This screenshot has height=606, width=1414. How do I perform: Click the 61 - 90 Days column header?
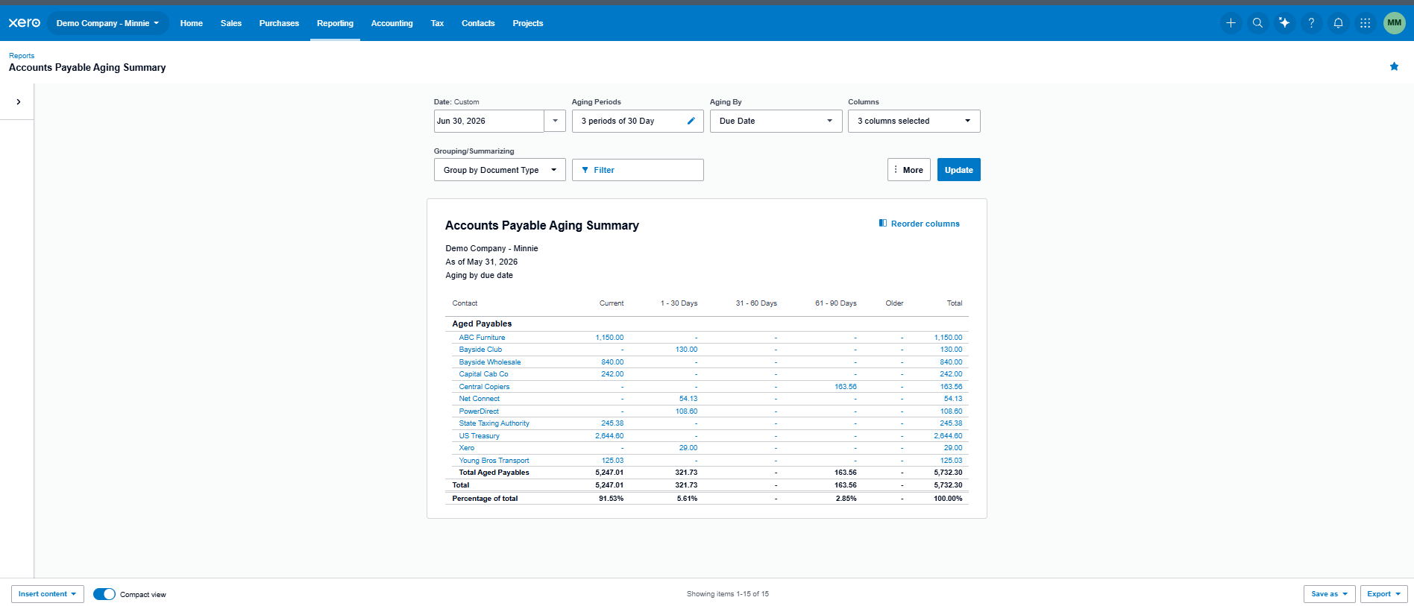coord(836,303)
